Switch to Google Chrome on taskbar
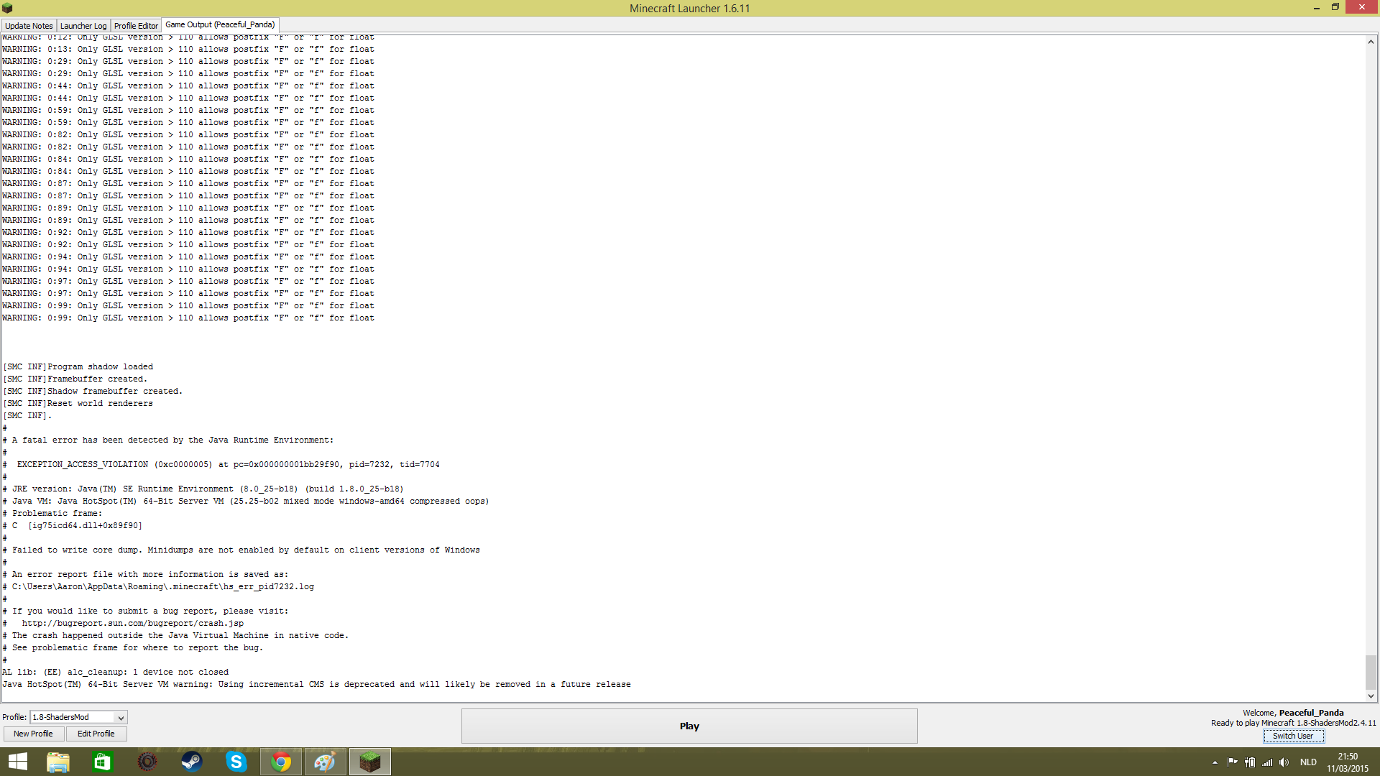Screen dimensions: 1380x776 281,762
